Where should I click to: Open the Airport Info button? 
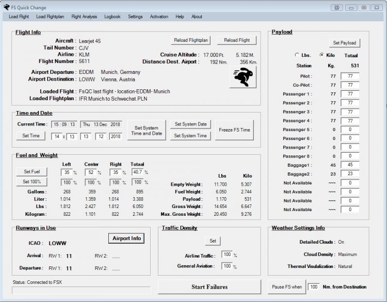[126, 239]
